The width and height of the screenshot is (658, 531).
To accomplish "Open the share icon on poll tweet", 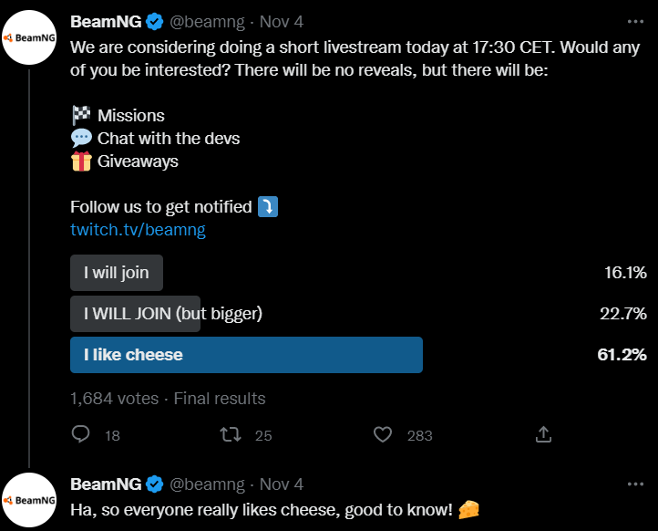I will point(543,434).
